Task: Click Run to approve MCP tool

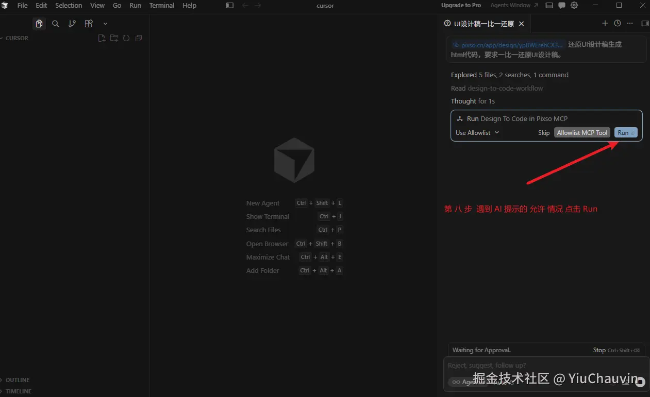Action: tap(626, 132)
